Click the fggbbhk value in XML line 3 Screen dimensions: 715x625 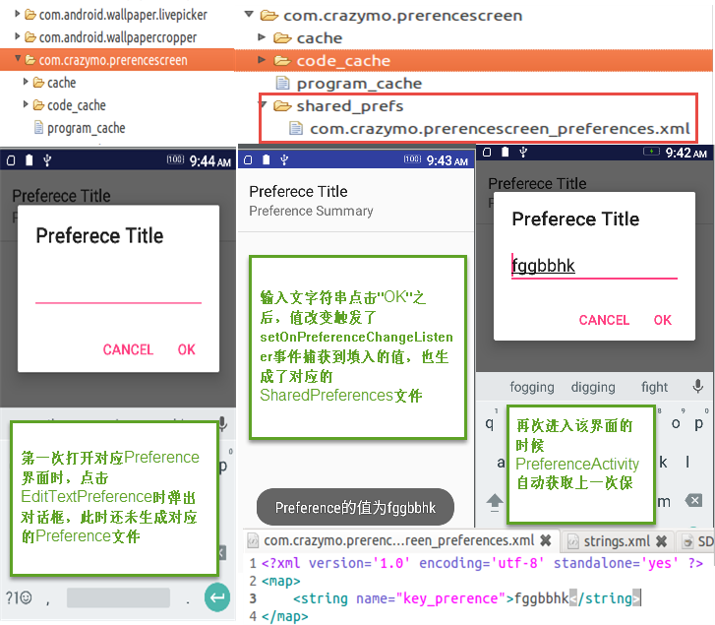point(542,598)
